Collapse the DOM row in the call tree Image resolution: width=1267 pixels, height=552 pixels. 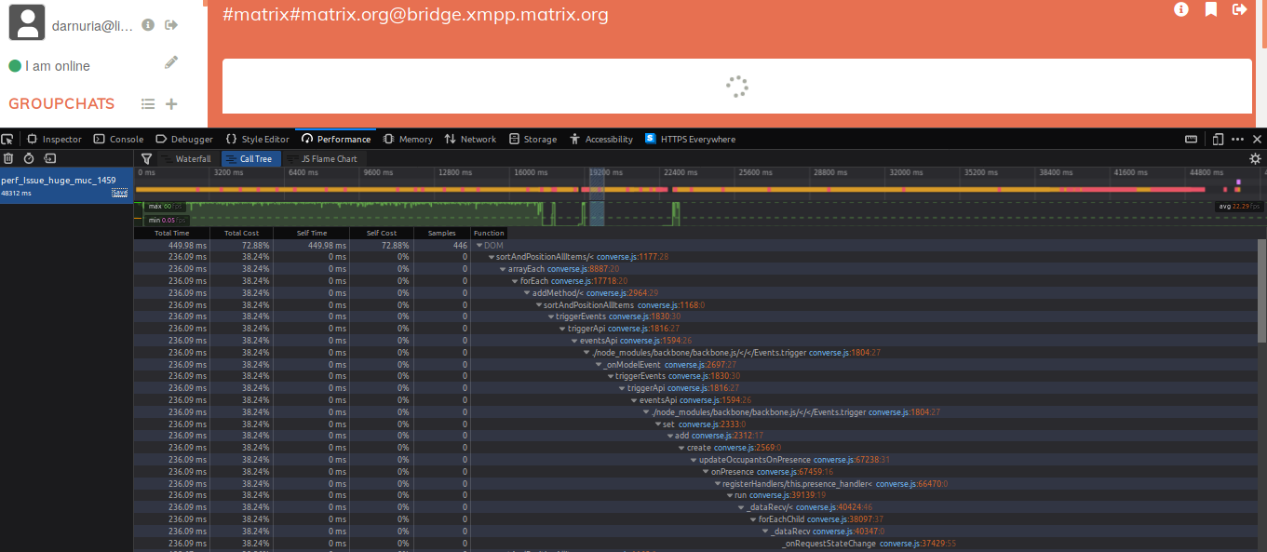click(x=479, y=245)
